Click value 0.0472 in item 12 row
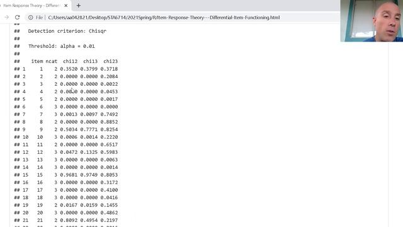 pos(69,152)
